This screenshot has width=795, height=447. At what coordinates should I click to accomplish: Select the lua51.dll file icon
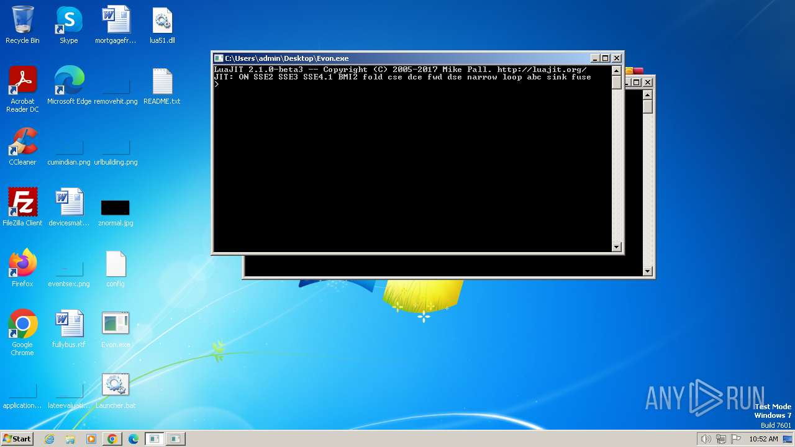162,25
